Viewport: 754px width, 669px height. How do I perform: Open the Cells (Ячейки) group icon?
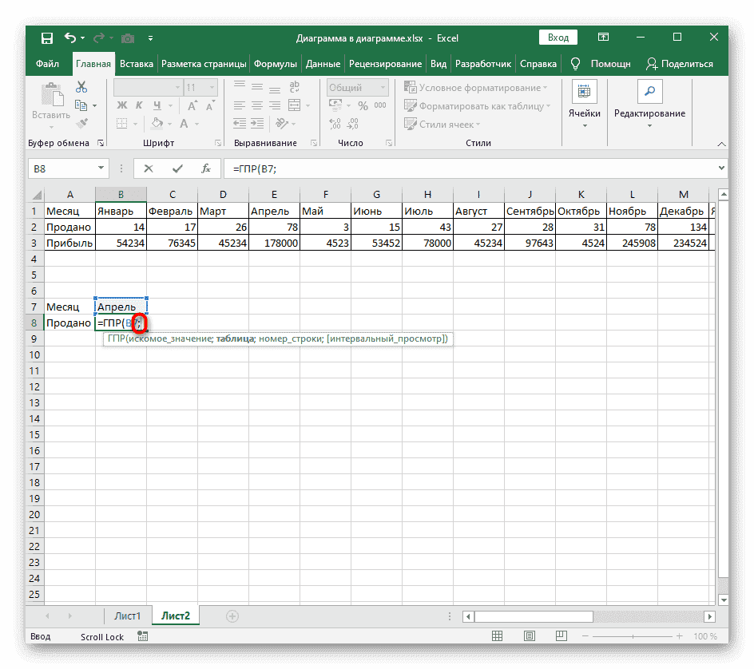584,92
